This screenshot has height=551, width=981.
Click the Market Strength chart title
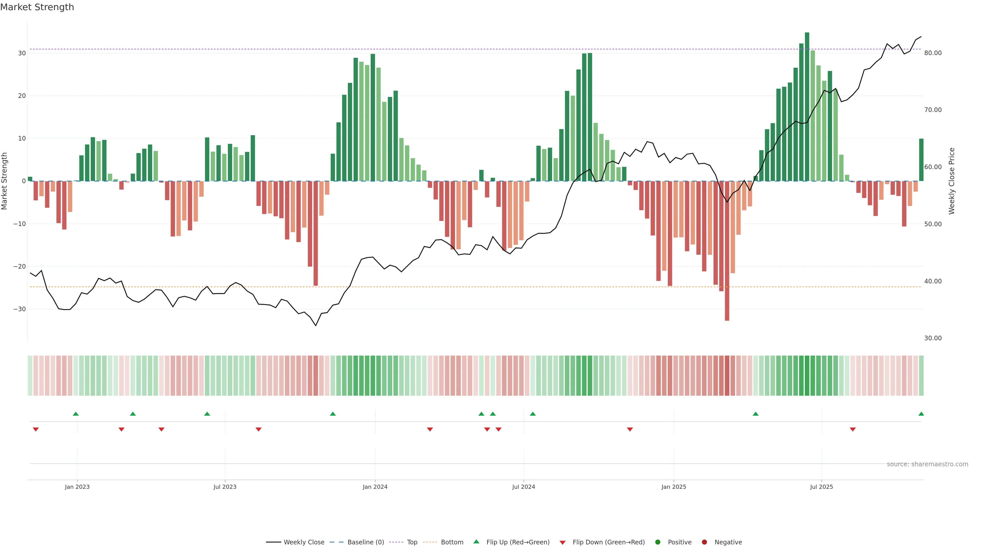37,7
